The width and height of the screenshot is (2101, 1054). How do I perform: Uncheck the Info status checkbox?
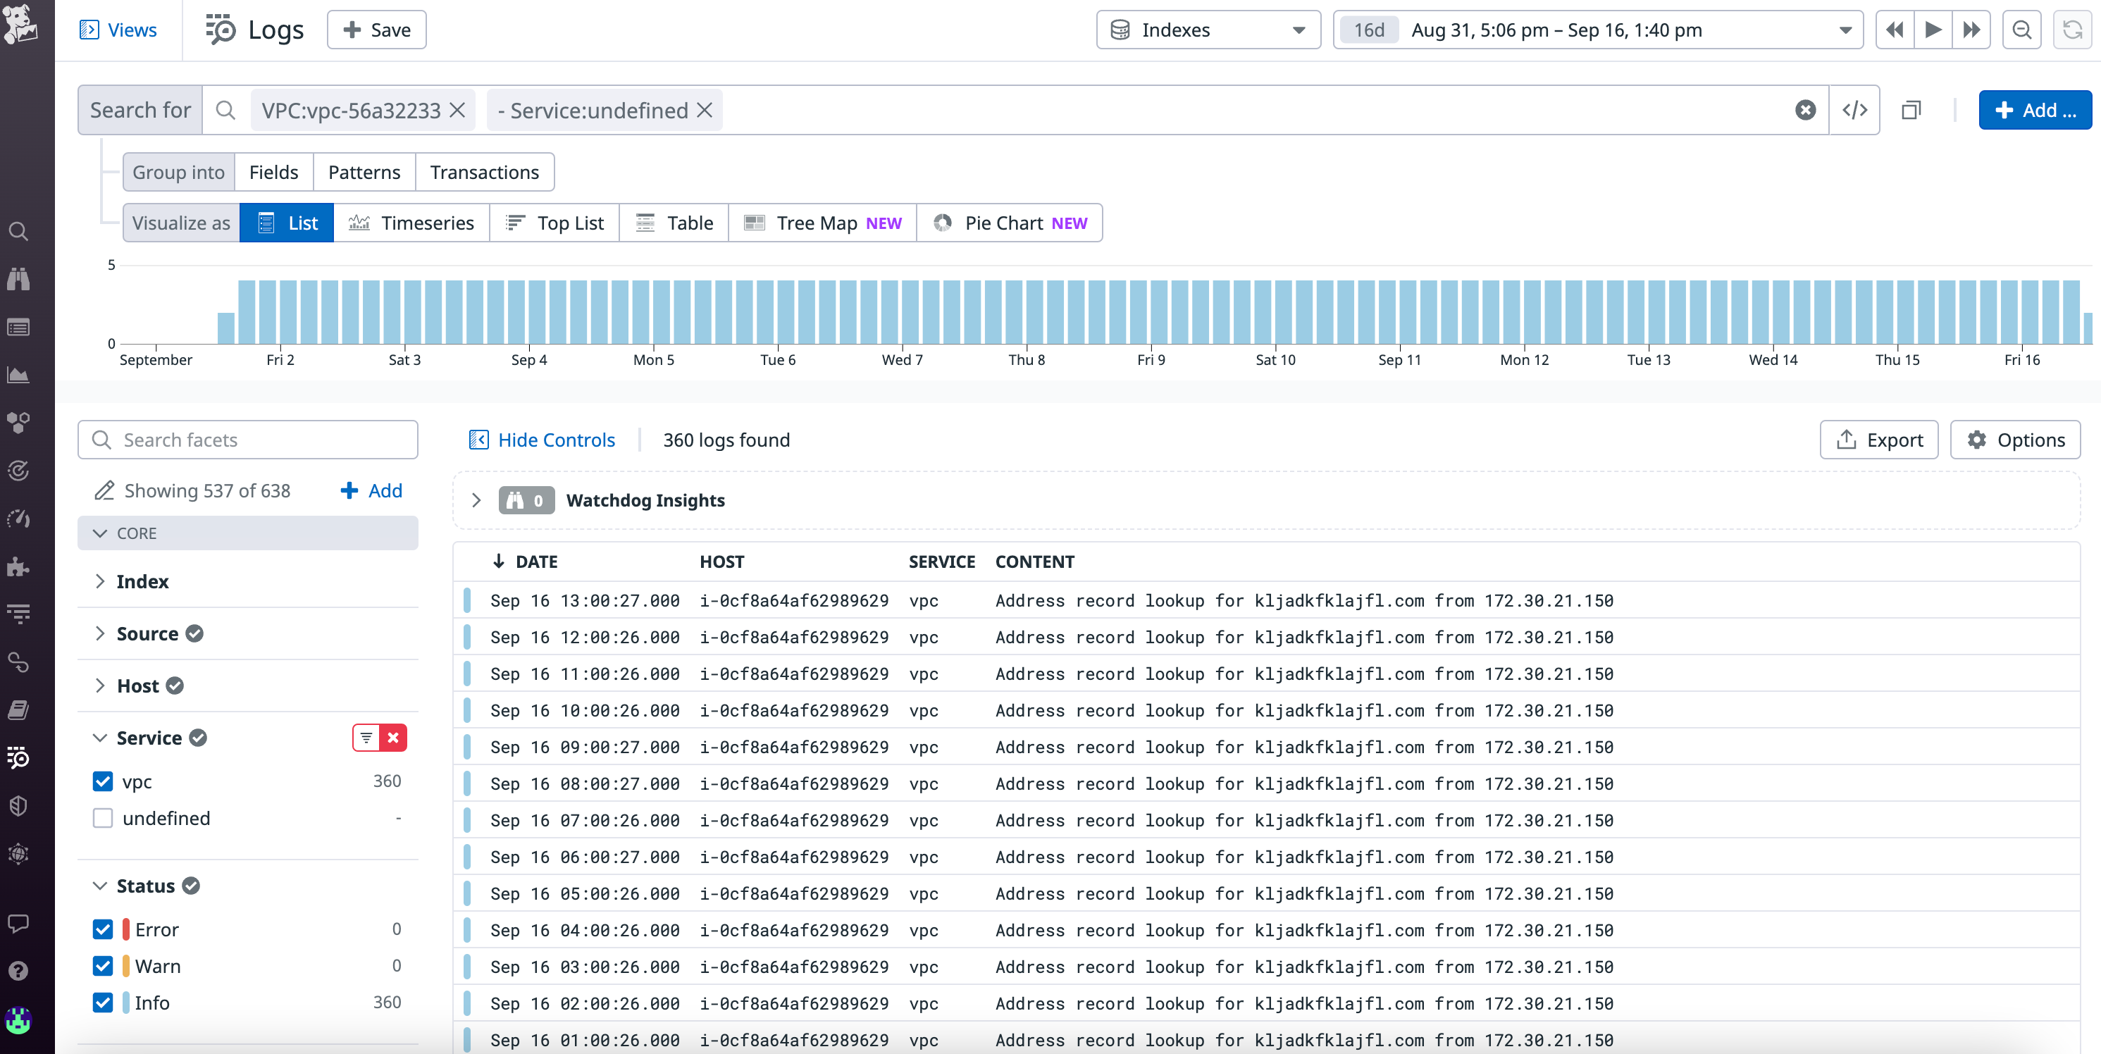click(103, 1003)
